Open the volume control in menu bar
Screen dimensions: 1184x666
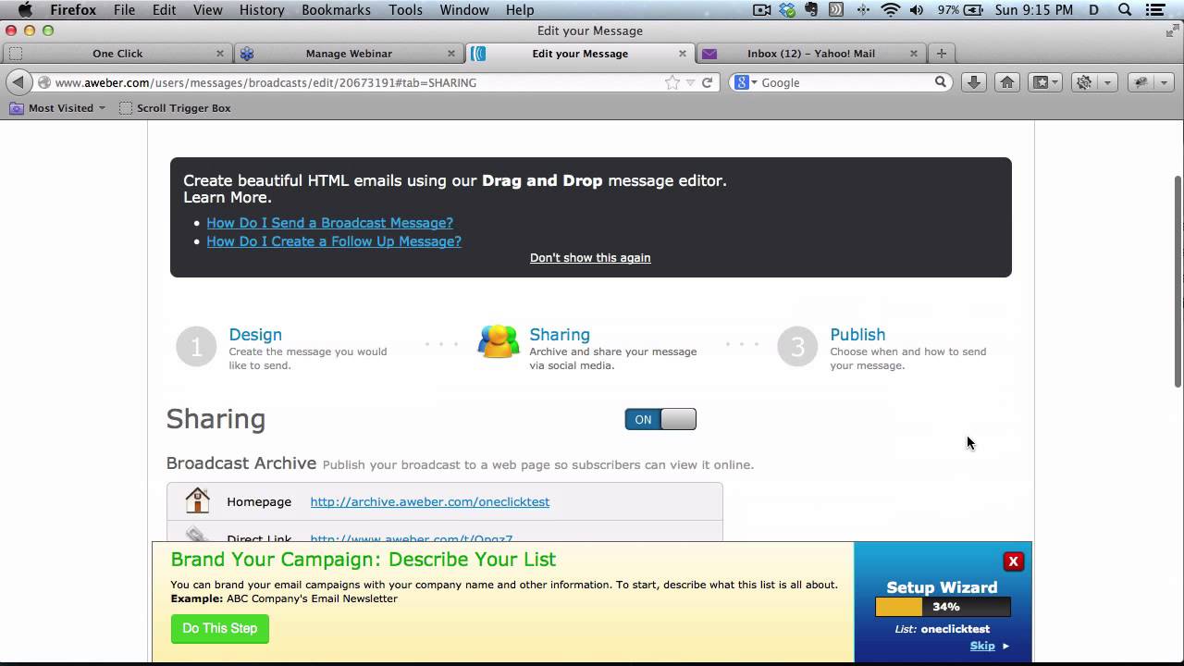(x=917, y=10)
